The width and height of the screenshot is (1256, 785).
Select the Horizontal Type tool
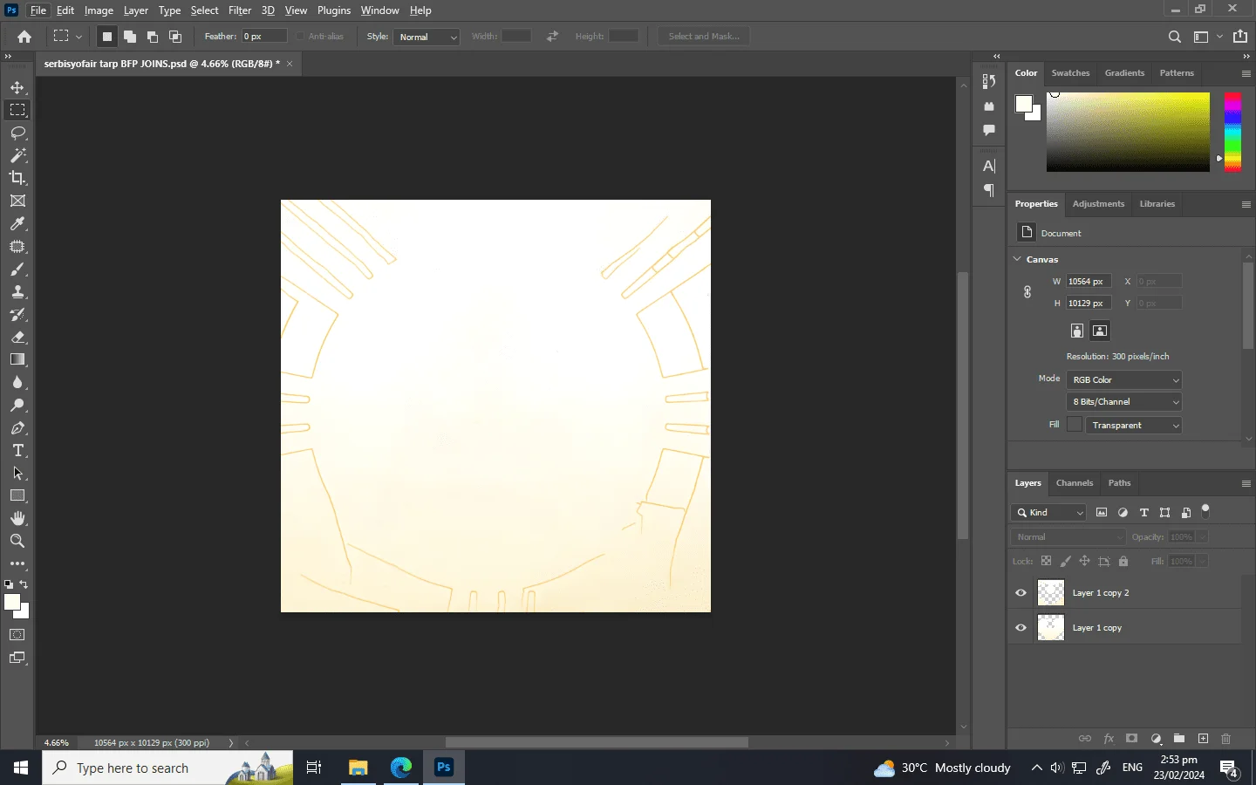coord(17,450)
